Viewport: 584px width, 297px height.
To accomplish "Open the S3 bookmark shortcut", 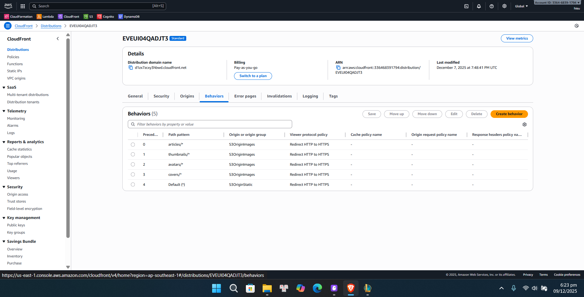I will 88,16.
